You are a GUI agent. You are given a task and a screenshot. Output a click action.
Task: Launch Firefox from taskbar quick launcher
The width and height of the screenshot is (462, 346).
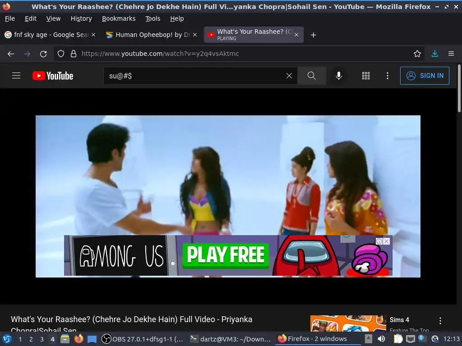pos(79,339)
